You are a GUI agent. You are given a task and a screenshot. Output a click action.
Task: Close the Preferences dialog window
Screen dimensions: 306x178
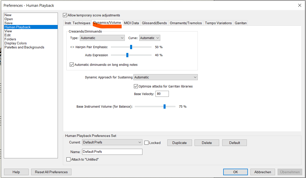[x=299, y=5]
